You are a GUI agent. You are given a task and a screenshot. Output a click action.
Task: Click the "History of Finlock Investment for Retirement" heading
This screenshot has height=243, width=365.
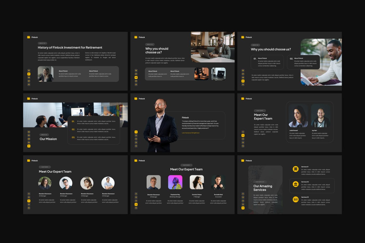70,48
